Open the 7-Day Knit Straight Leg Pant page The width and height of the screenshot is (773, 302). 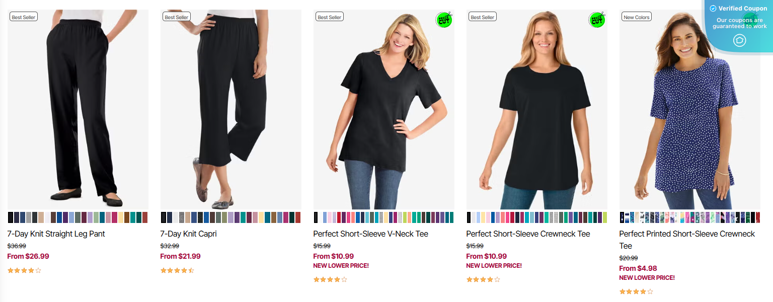tap(55, 234)
